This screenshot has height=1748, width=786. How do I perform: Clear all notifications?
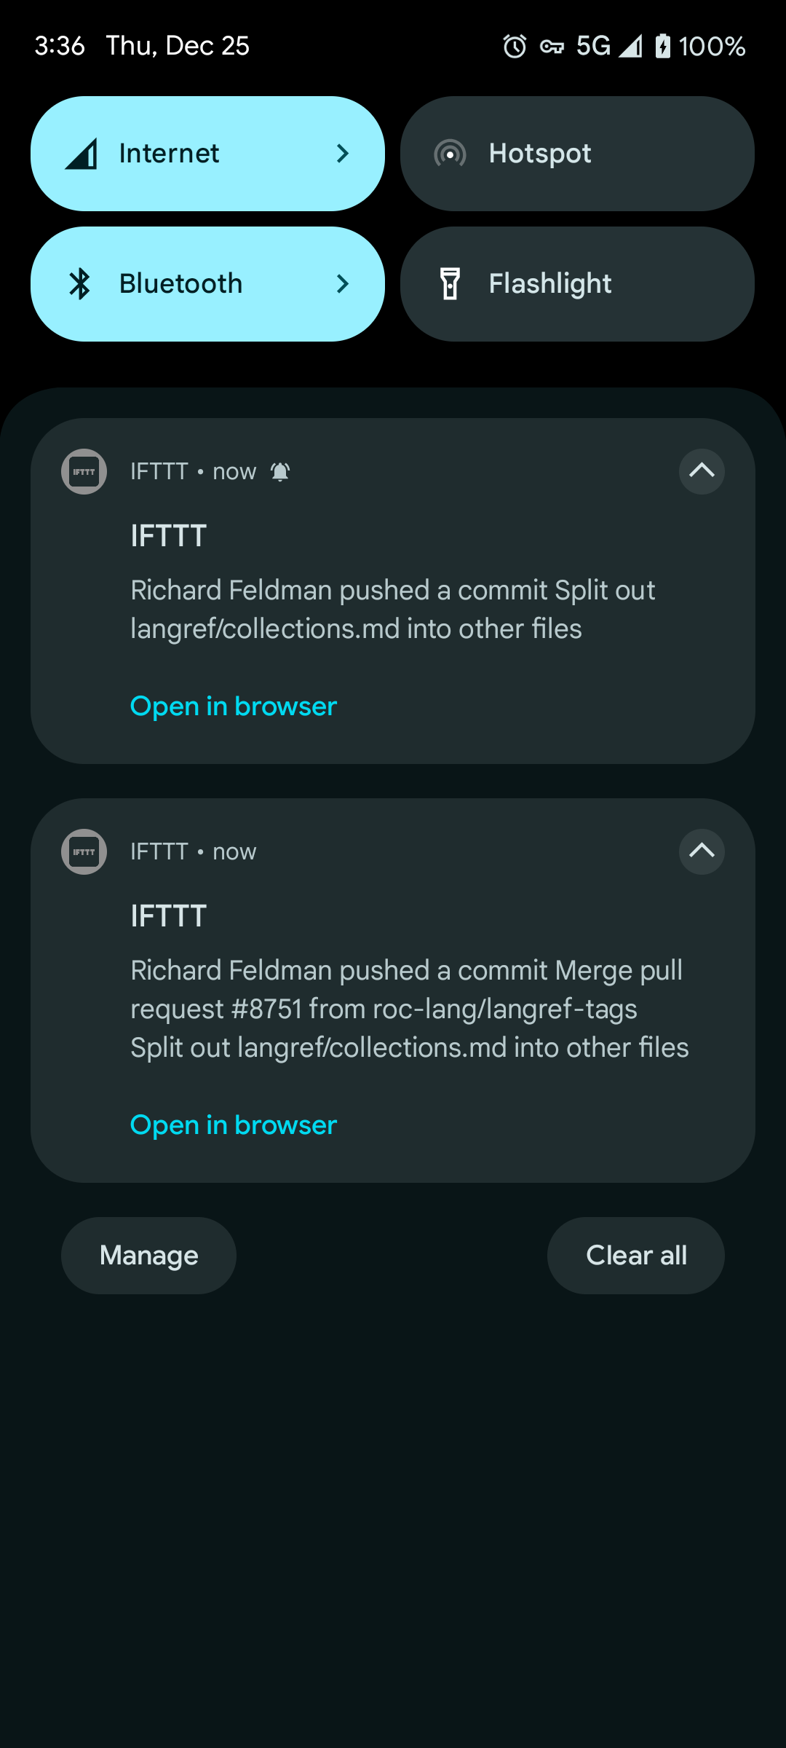tap(636, 1256)
